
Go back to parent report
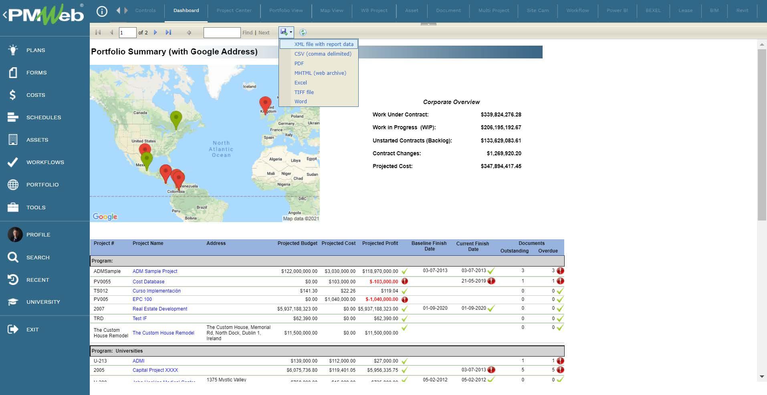189,32
